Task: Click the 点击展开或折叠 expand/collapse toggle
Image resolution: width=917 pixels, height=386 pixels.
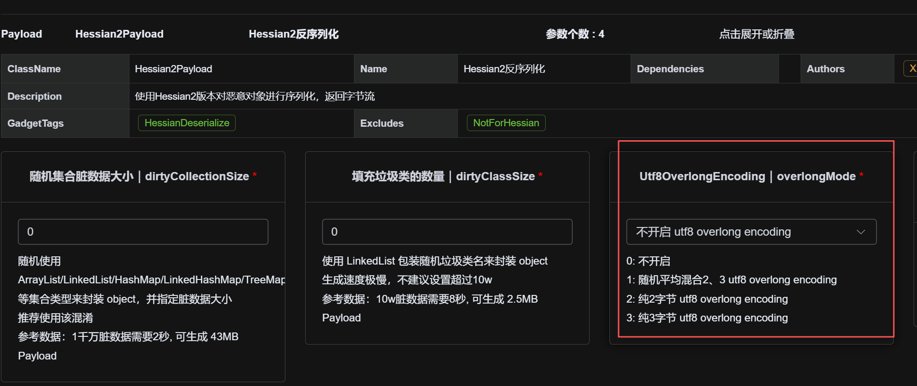Action: tap(756, 34)
